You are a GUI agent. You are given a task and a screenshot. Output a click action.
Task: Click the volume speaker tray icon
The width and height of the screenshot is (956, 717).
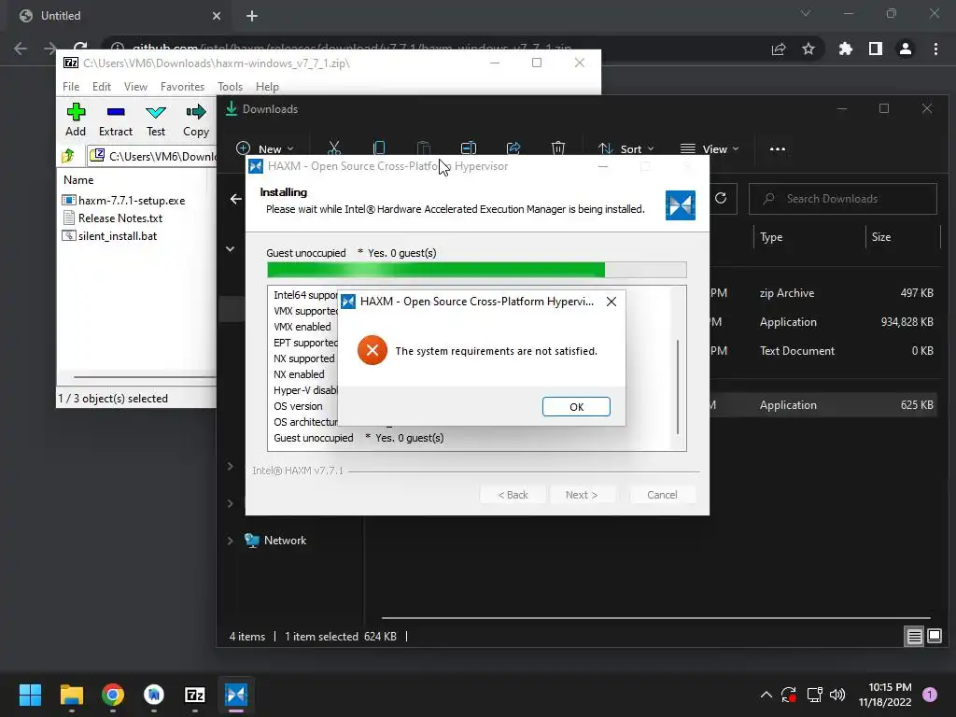click(837, 695)
